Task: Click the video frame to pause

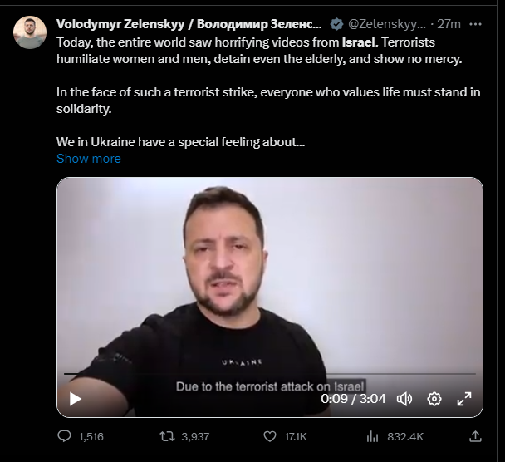Action: pyautogui.click(x=270, y=274)
